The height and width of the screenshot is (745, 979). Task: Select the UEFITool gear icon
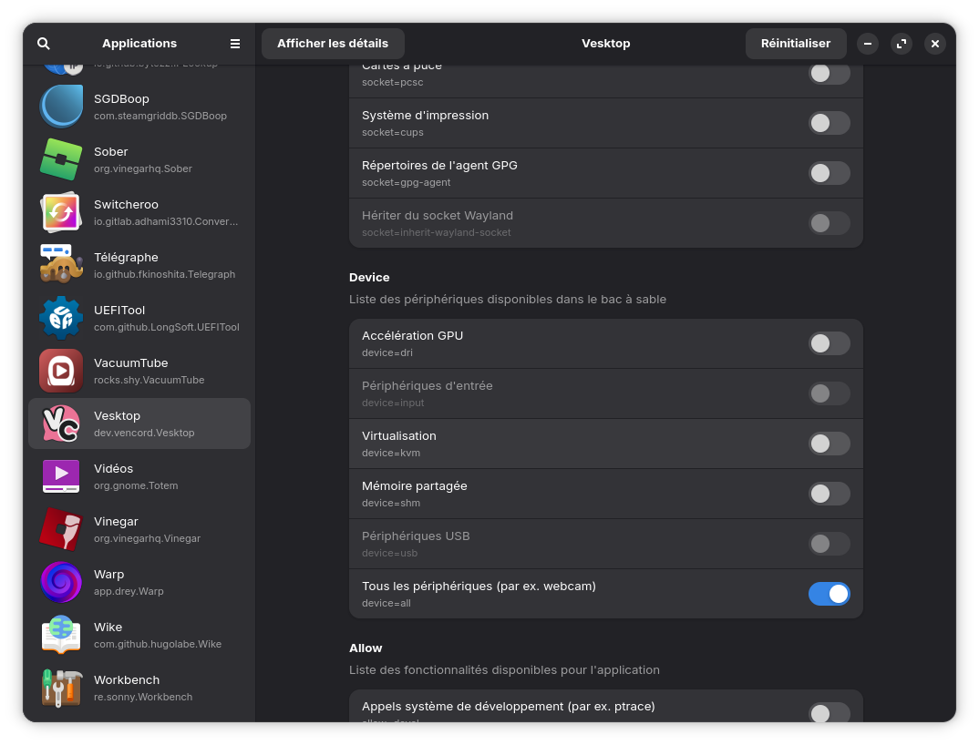click(61, 318)
